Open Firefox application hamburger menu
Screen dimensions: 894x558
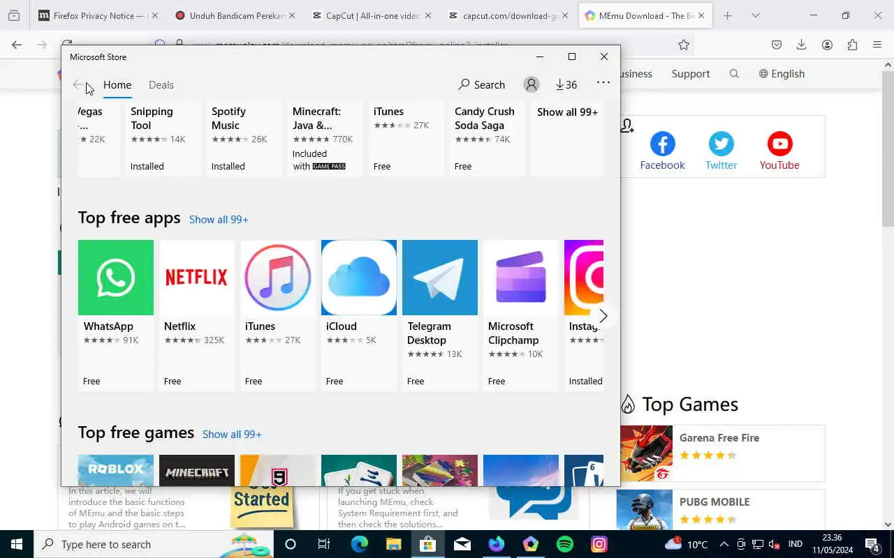pyautogui.click(x=877, y=45)
